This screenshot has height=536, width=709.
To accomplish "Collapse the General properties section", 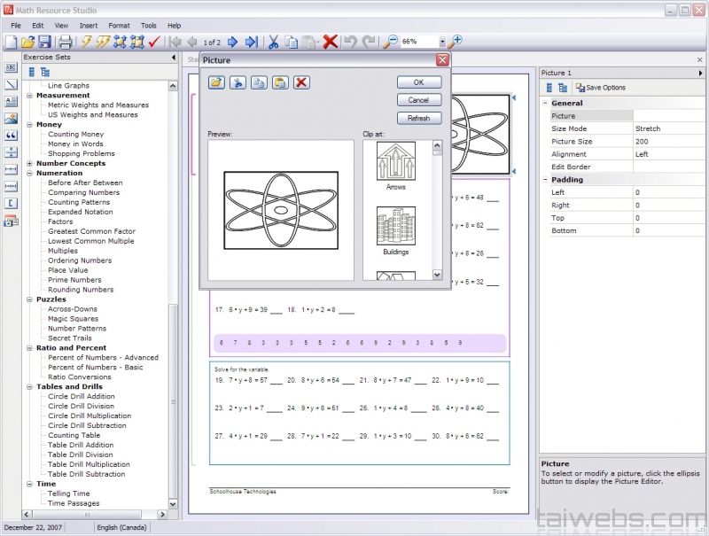I will pyautogui.click(x=544, y=103).
